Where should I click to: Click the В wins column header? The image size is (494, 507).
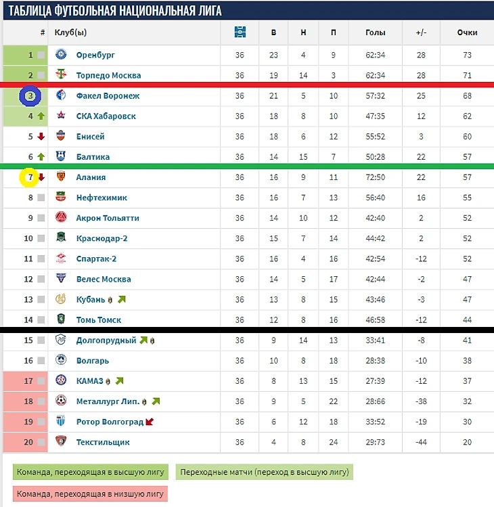(x=273, y=32)
